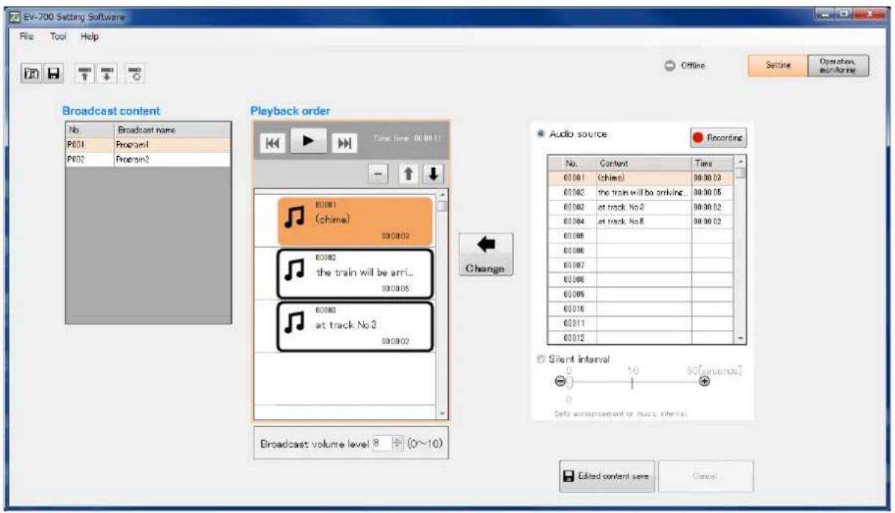Select audio source row 'at track No.3'
Image resolution: width=895 pixels, height=513 pixels.
(x=640, y=207)
